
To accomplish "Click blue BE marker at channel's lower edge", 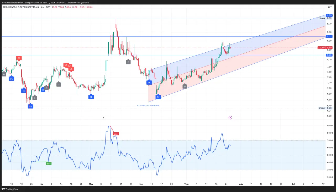I will 158,97.
